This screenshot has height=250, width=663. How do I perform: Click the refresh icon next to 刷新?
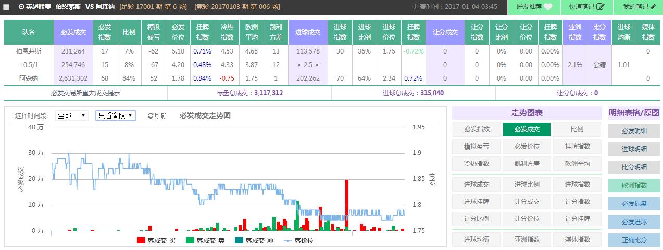click(x=151, y=116)
